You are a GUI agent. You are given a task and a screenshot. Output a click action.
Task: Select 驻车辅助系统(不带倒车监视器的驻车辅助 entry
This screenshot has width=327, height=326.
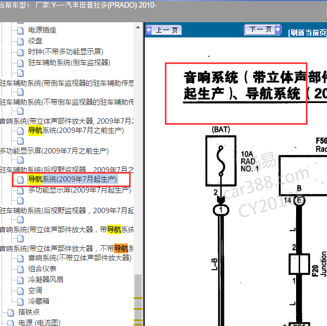(67, 102)
